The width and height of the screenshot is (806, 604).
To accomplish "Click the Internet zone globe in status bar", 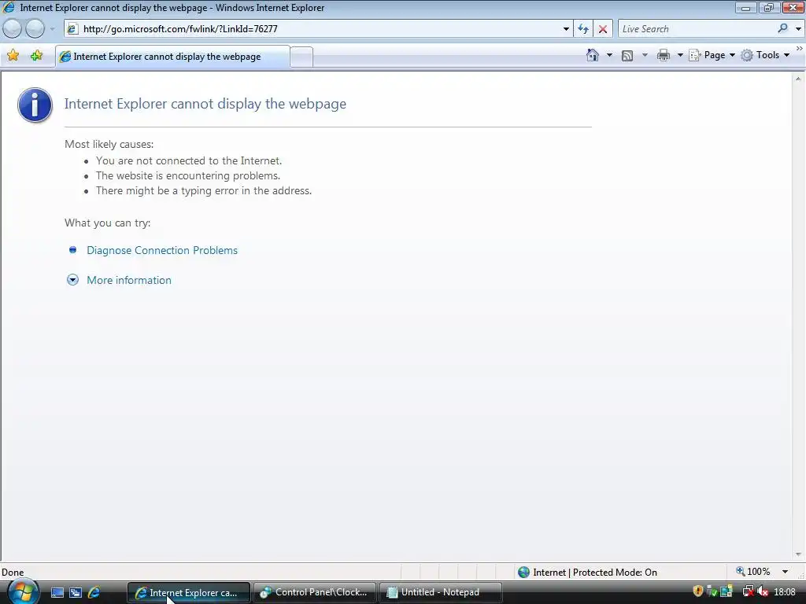I will coord(523,573).
